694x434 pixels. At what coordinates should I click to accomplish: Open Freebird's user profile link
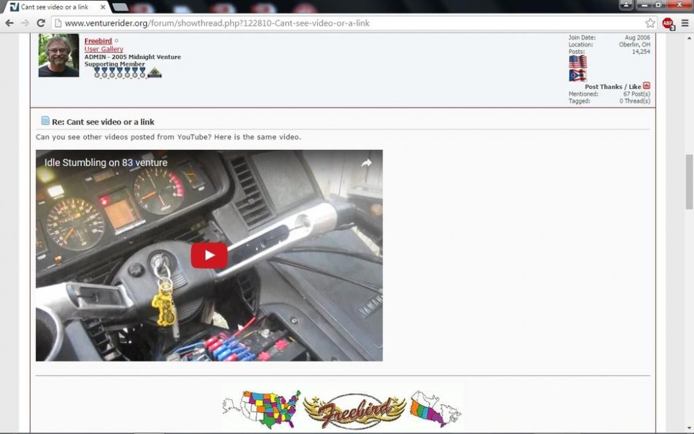(98, 41)
